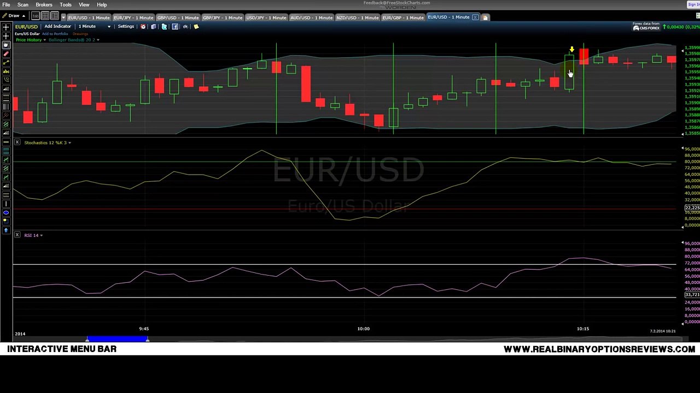Switch to the NZD/USD - 1 Minute tab
The width and height of the screenshot is (700, 393).
357,17
